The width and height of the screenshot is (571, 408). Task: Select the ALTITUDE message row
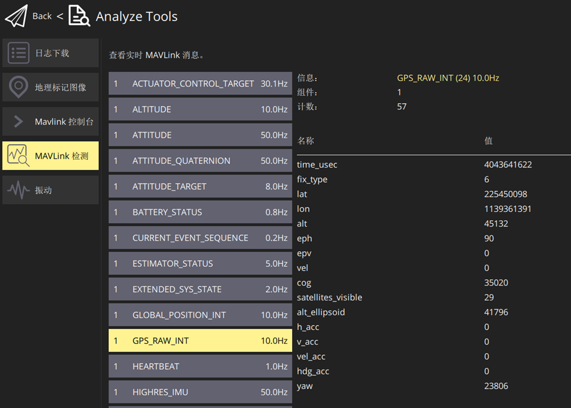point(200,109)
